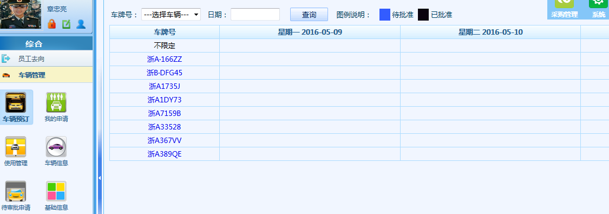Open plate link 浙A367VV
Image resolution: width=609 pixels, height=214 pixels.
[165, 140]
